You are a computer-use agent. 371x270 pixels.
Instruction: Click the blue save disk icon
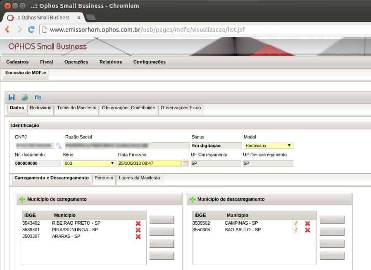(x=12, y=97)
